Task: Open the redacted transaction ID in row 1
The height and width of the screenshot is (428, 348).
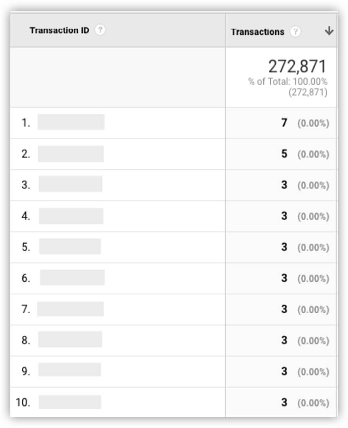Action: 71,122
